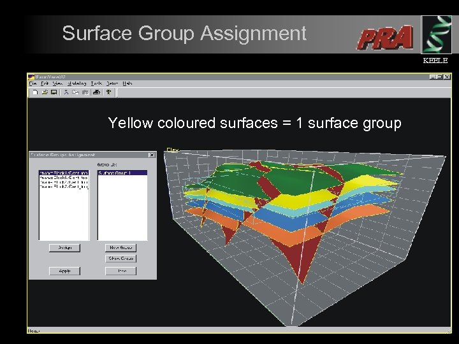Open the menu between Tools and Help

112,83
